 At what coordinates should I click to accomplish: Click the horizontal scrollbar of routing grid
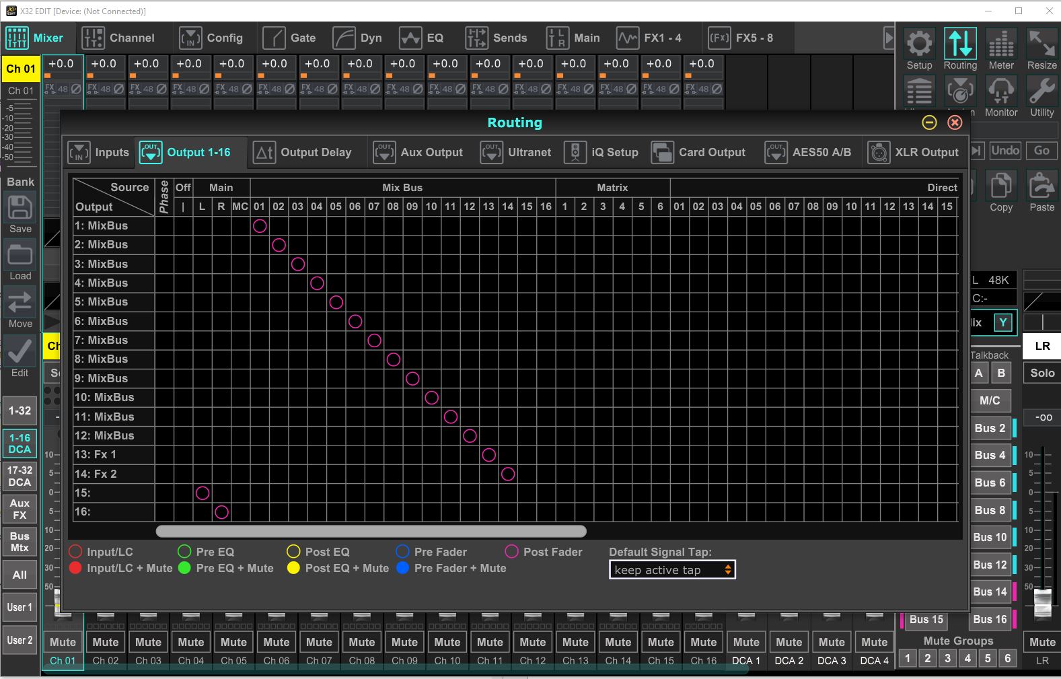371,531
